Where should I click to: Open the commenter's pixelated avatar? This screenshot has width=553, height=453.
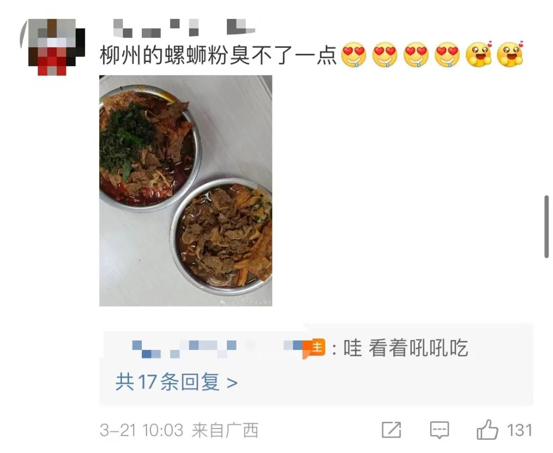pos(53,47)
